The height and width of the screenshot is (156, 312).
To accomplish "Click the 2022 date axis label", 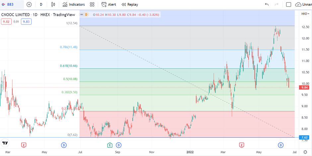I will coord(190,152).
